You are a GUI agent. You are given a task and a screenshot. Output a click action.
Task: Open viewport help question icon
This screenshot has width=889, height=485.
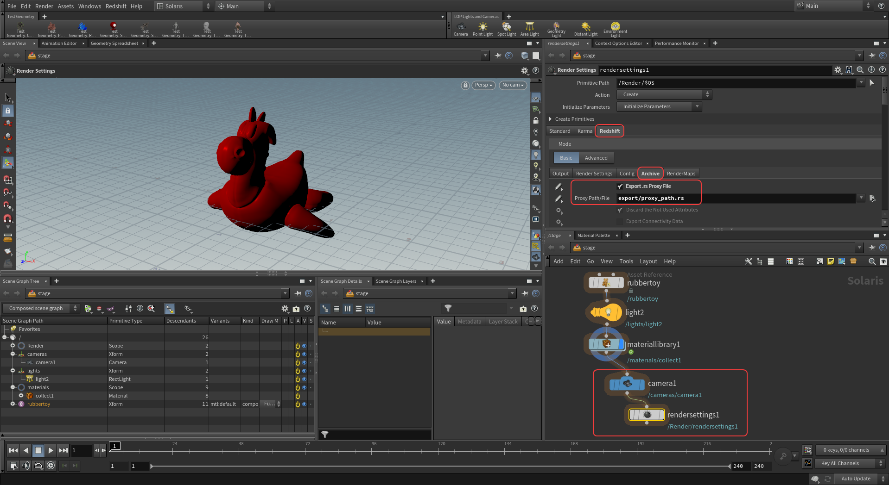tap(536, 71)
